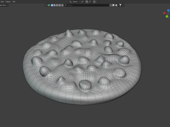Open the pivot point dropdown

(83, 2)
